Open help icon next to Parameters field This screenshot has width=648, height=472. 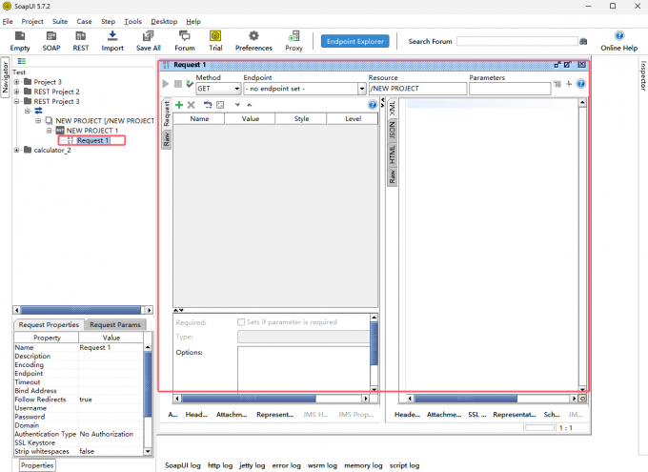581,84
